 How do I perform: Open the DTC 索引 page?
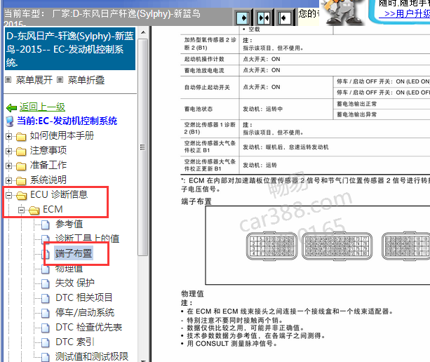tap(75, 342)
